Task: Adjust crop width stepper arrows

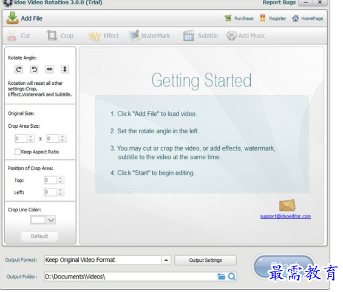Action: 30,139
